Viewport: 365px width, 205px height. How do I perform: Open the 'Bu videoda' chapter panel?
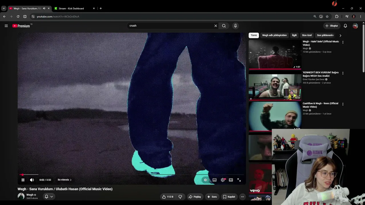coord(64,180)
